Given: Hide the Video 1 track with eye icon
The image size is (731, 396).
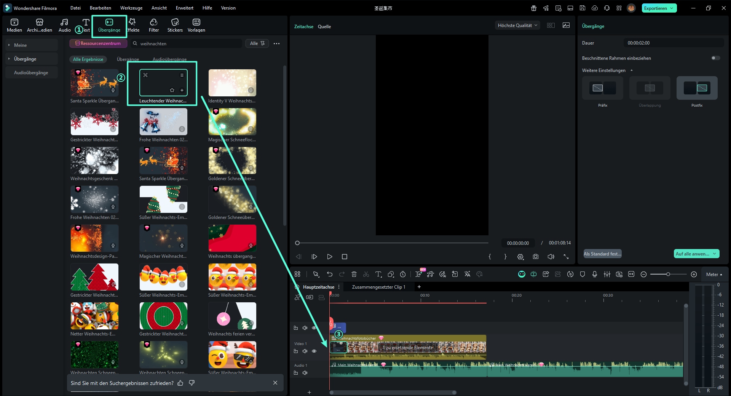Looking at the screenshot, I should pos(314,351).
